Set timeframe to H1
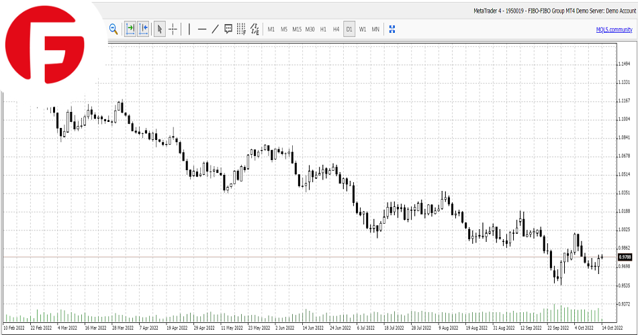Screen dimensions: 638x335 point(323,29)
